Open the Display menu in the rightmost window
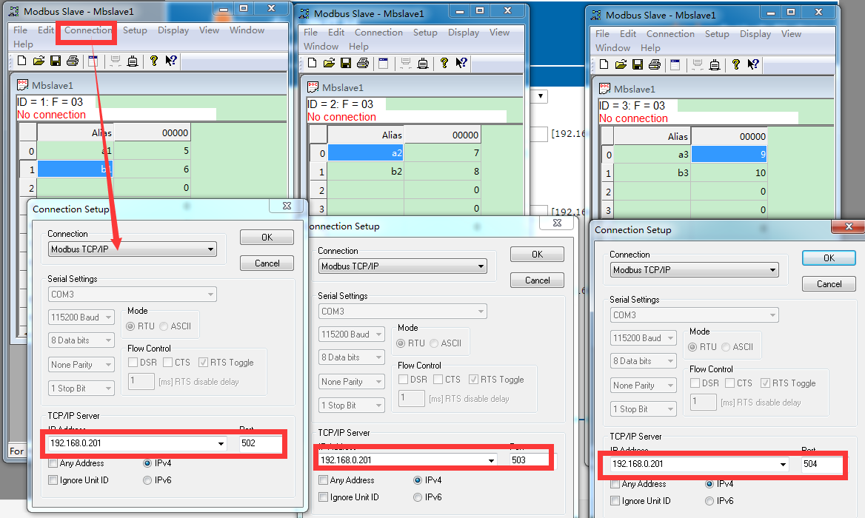This screenshot has width=865, height=518. [755, 34]
